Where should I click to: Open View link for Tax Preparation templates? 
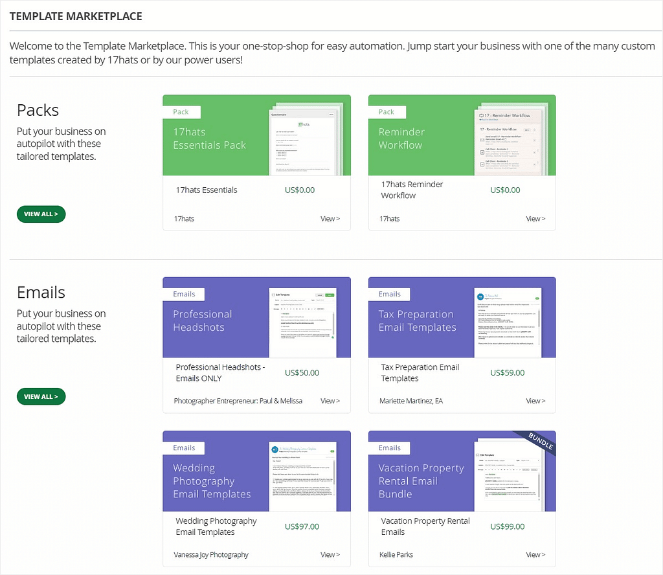tap(535, 401)
